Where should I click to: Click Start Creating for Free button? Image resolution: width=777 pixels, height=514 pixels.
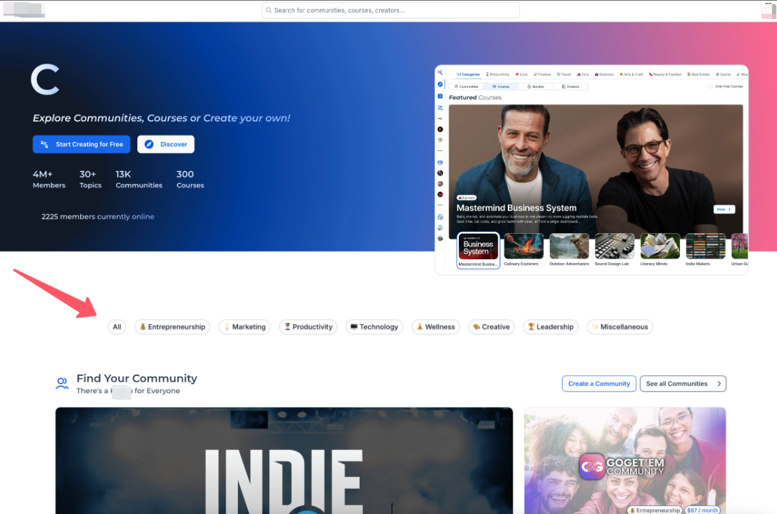tap(82, 144)
